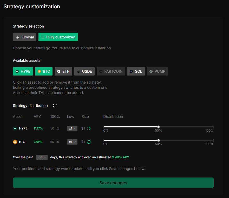The width and height of the screenshot is (229, 198).
Task: Select the Liminal strategy
Action: tap(25, 37)
